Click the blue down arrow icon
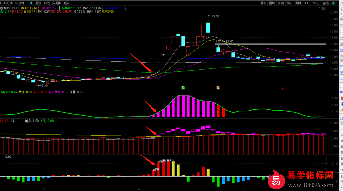This screenshot has height=191, width=343. [x=342, y=14]
